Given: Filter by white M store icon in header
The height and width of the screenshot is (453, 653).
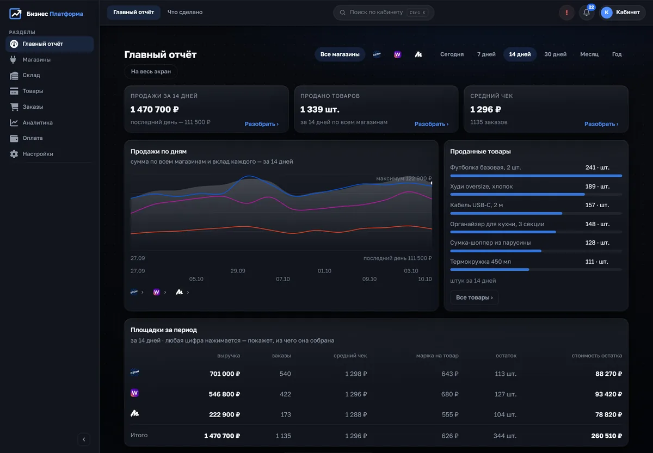Looking at the screenshot, I should [418, 54].
